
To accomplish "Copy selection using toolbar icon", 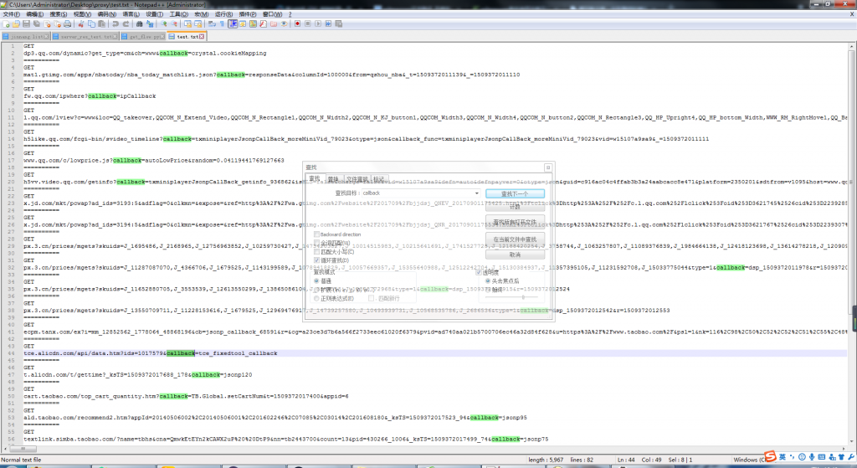I will 91,24.
